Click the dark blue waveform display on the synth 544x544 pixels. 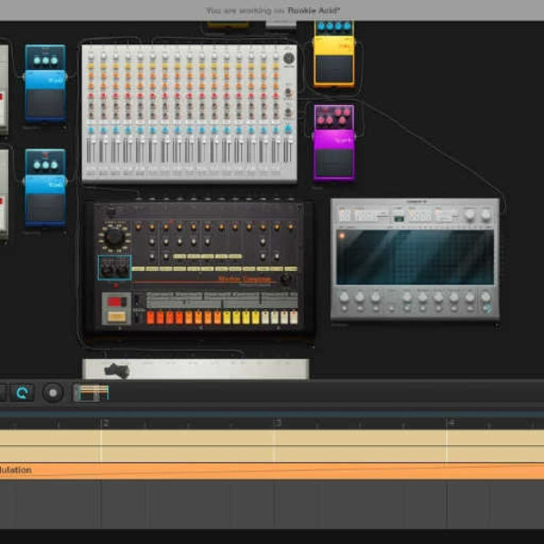pos(415,257)
